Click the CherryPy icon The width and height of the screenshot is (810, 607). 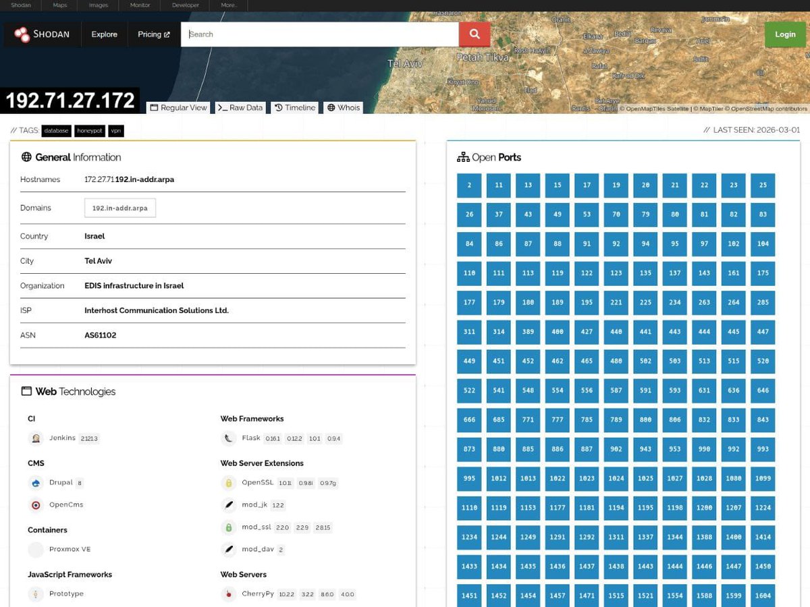pyautogui.click(x=228, y=594)
